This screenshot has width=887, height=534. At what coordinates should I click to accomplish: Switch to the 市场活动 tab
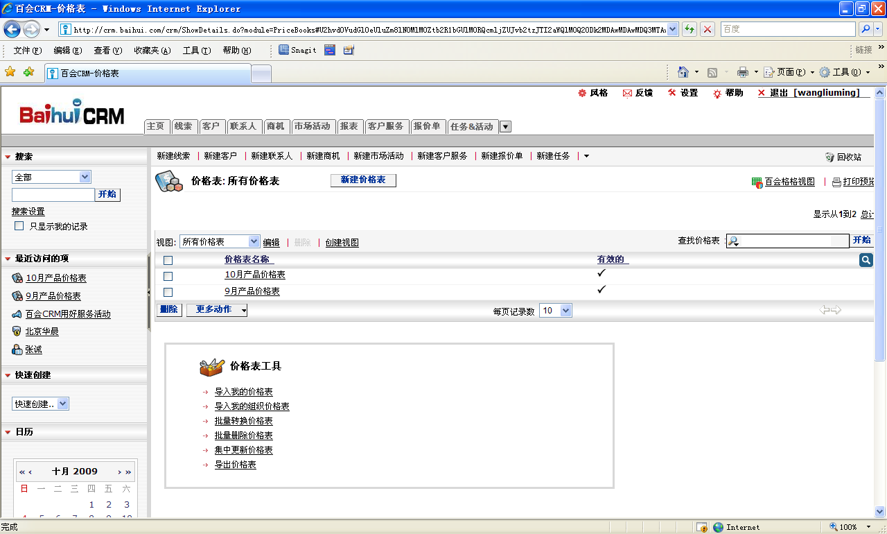pos(312,126)
